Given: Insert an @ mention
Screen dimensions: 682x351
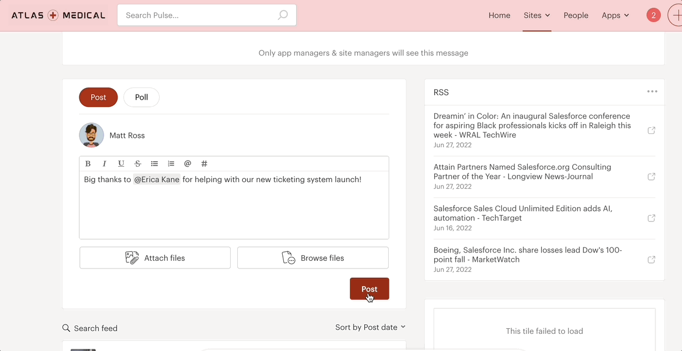Looking at the screenshot, I should tap(187, 163).
